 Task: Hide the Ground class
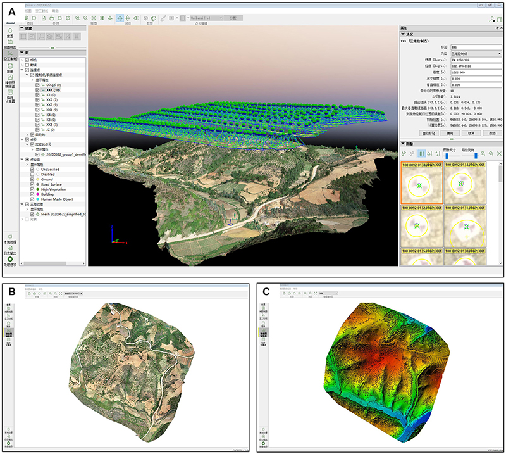(32, 179)
